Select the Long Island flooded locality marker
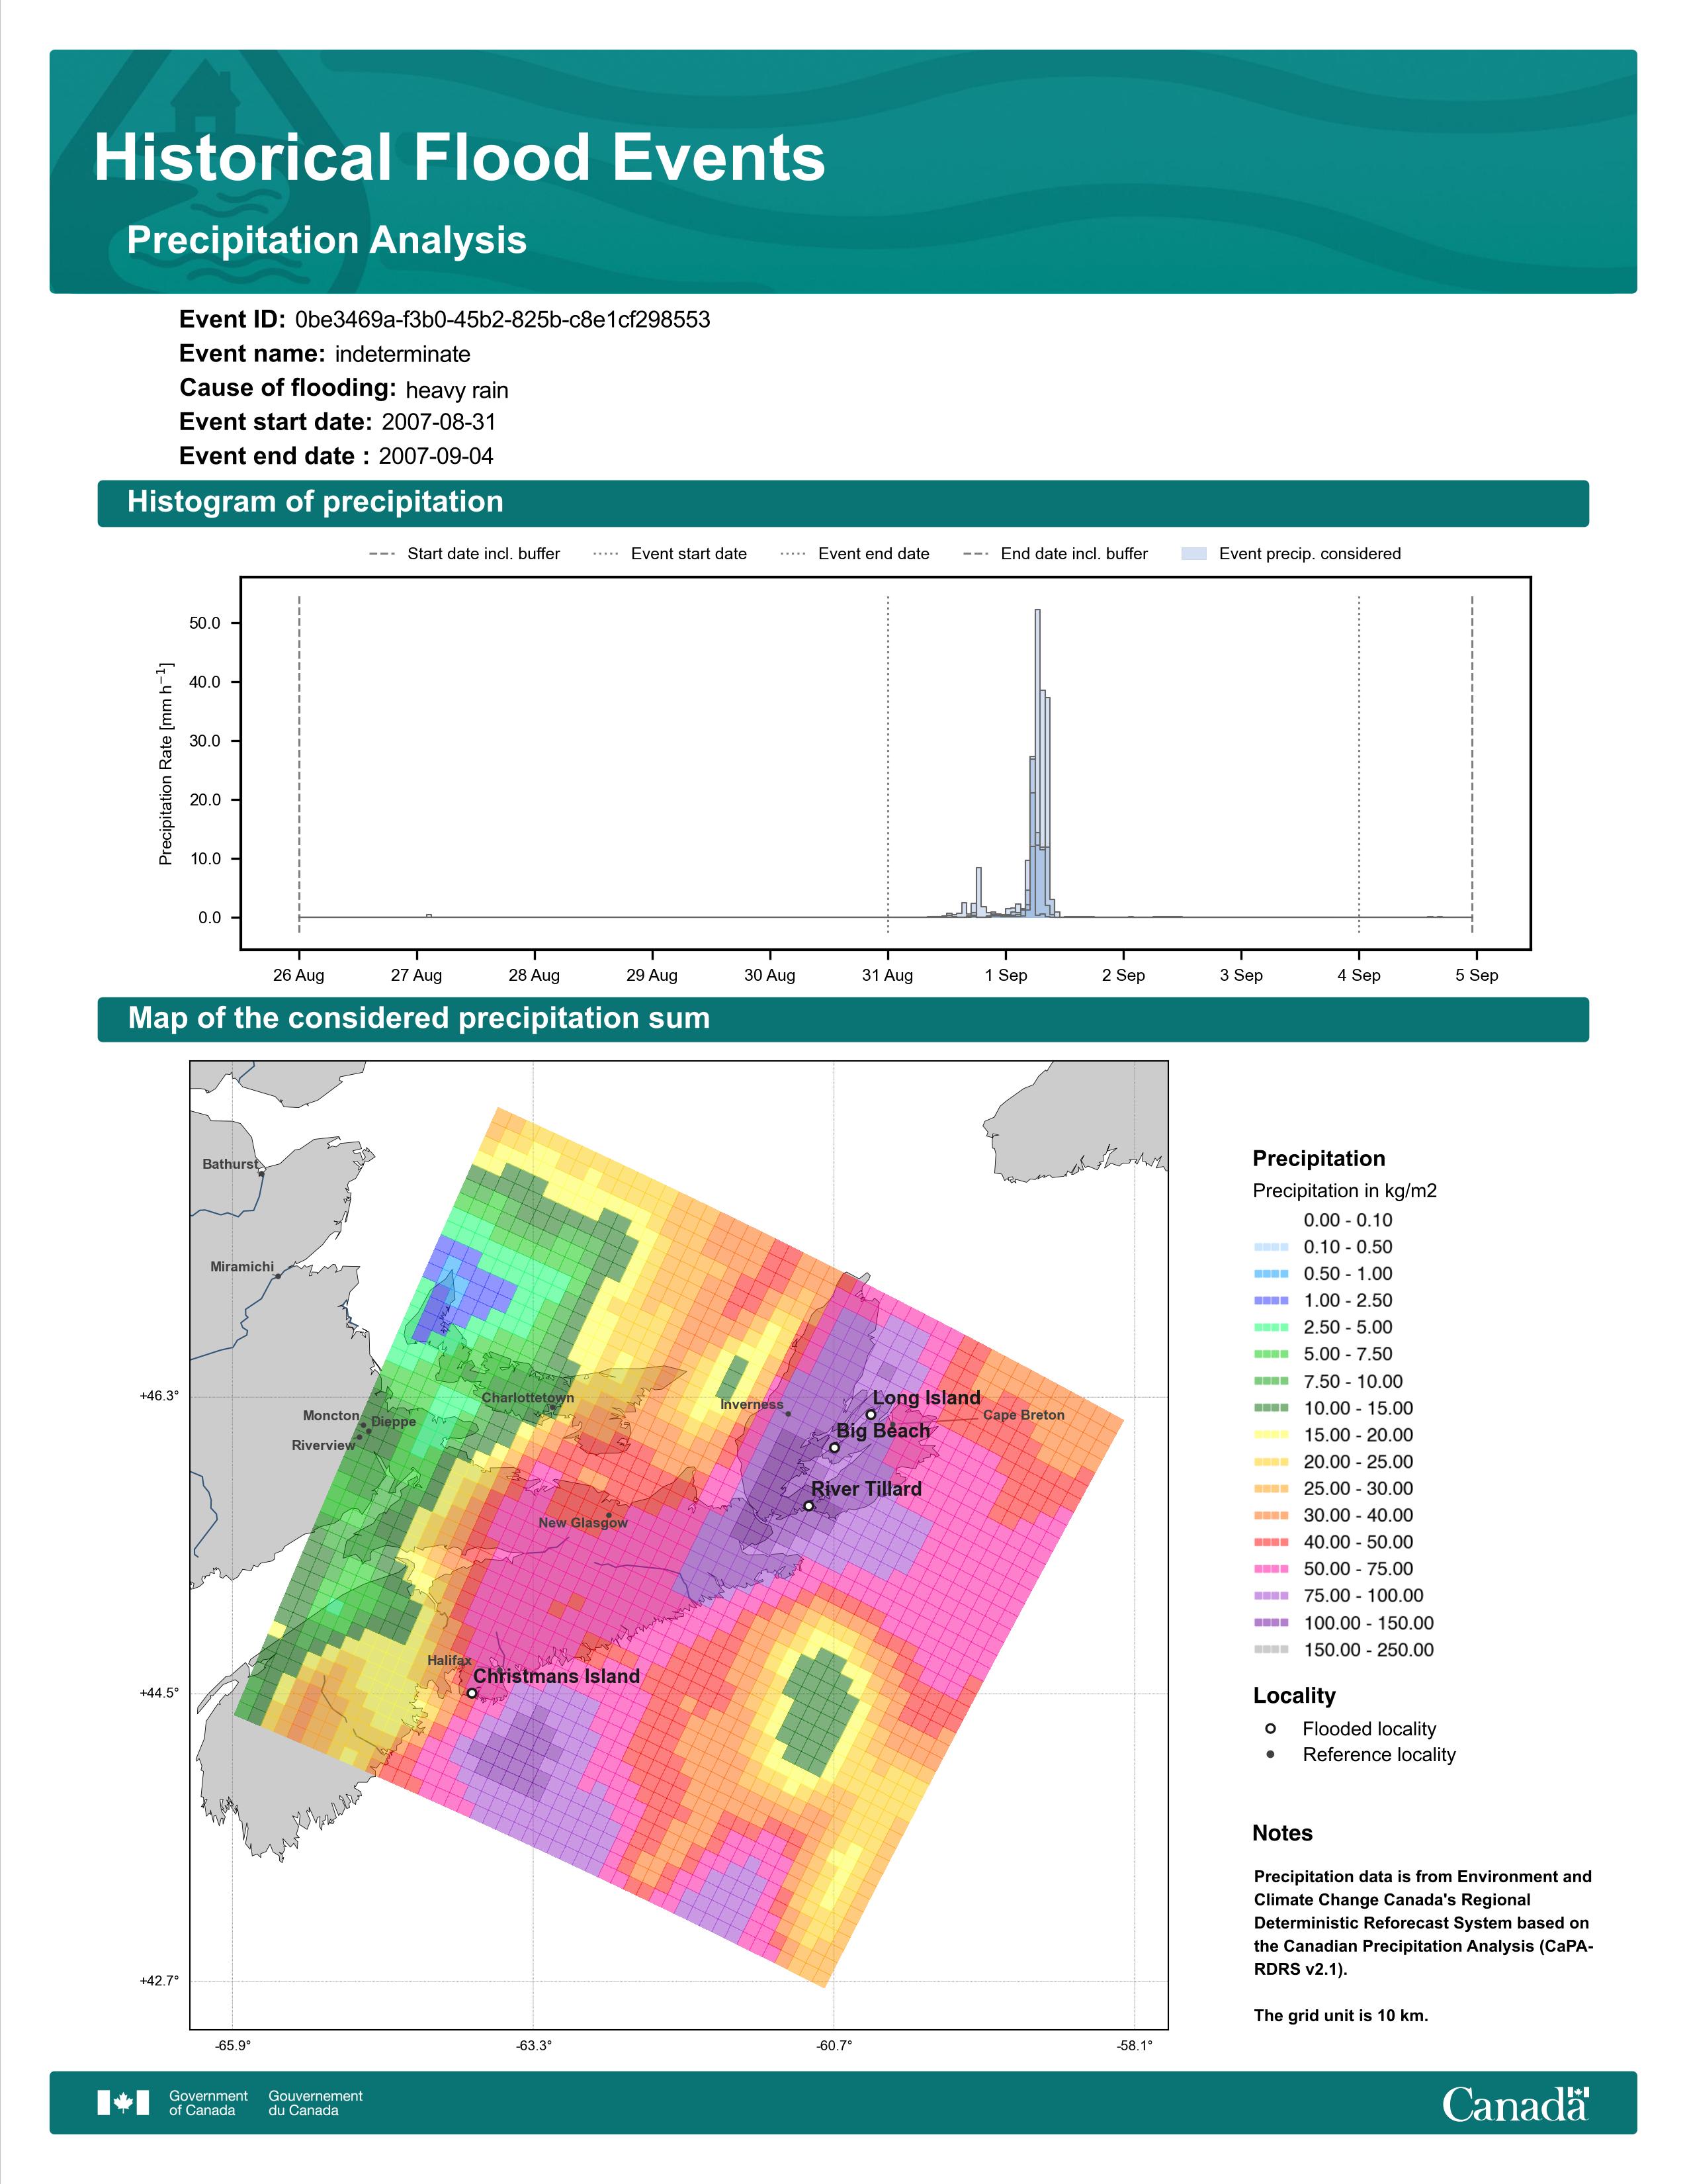1687x2184 pixels. 871,1415
